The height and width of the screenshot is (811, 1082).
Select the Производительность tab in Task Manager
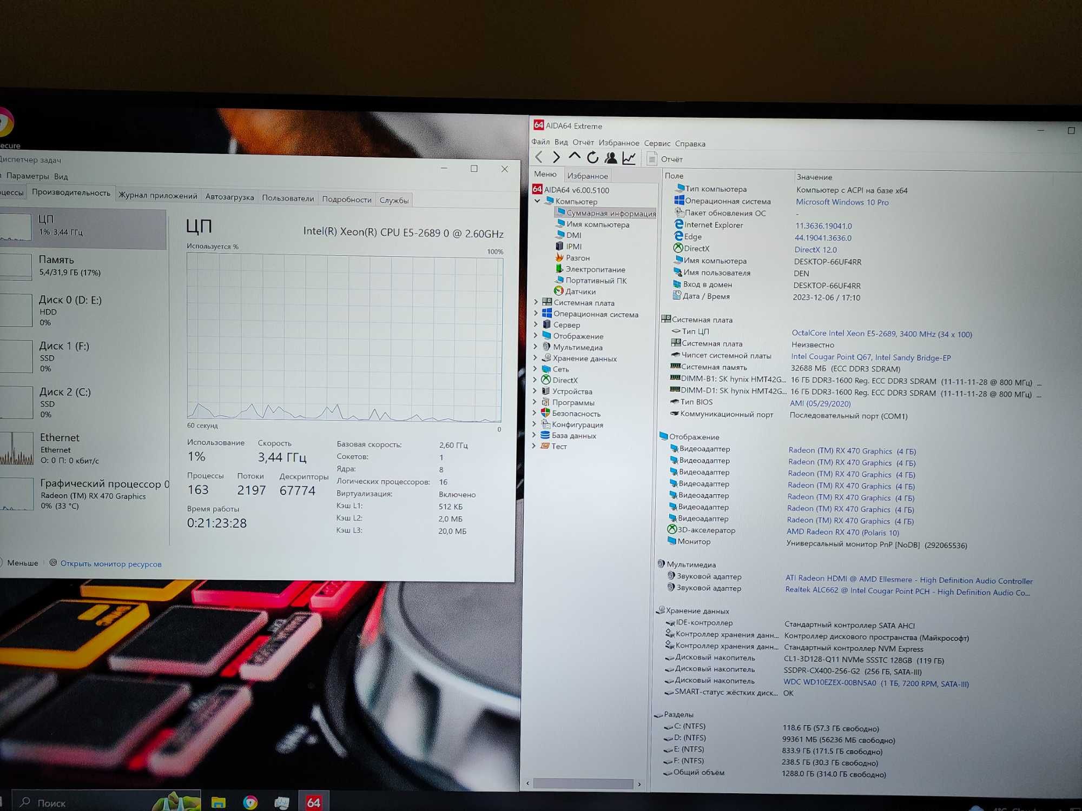[x=71, y=198]
